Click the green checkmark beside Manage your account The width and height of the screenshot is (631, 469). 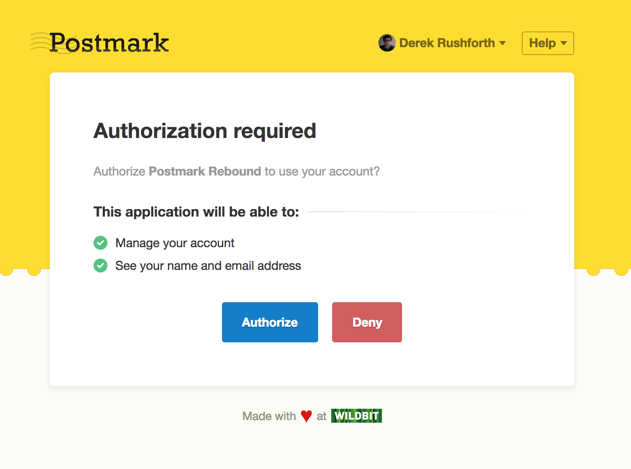[x=101, y=243]
